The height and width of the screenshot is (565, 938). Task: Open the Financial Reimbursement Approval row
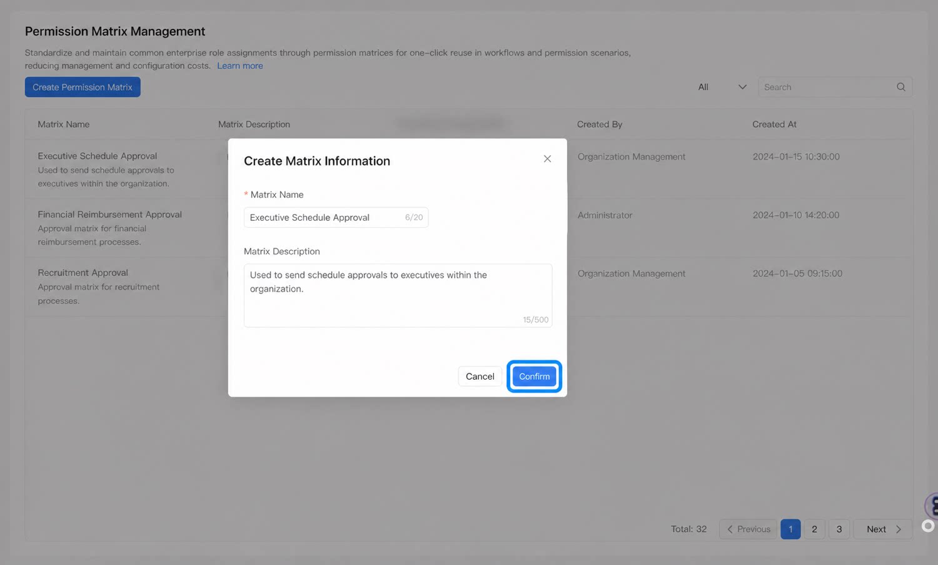point(469,228)
